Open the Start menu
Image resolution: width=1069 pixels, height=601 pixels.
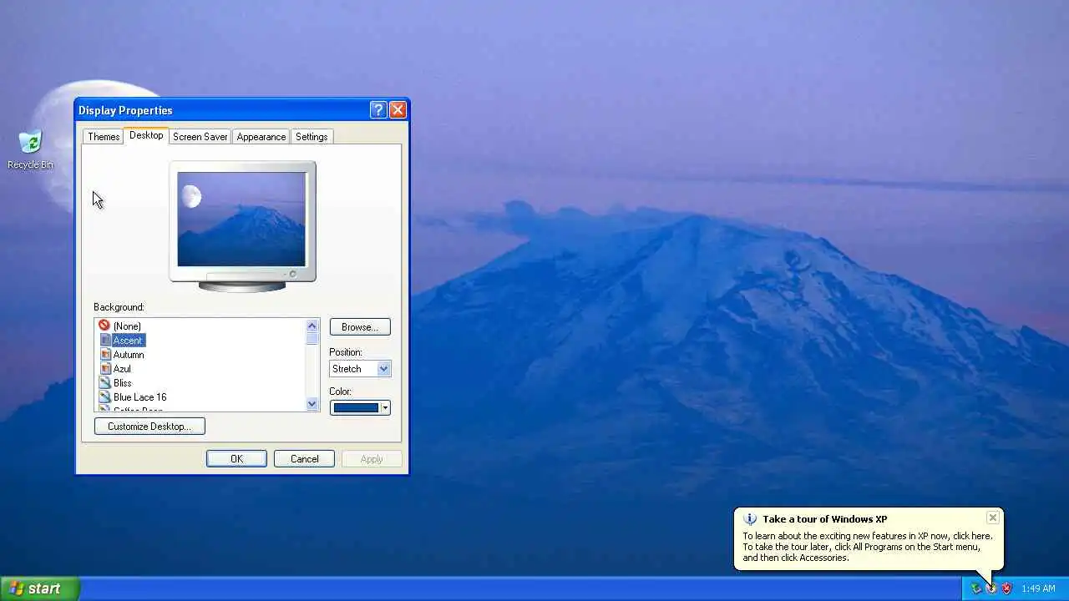point(39,588)
